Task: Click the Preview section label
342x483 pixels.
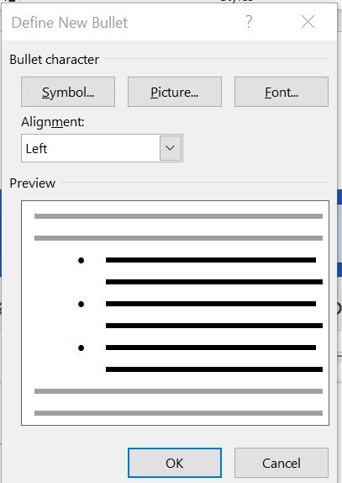Action: [x=32, y=183]
